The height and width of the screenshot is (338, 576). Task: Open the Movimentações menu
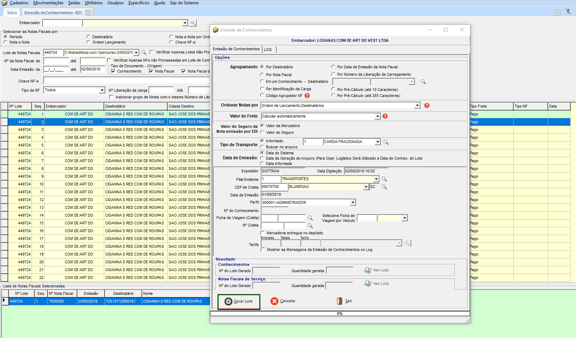48,3
